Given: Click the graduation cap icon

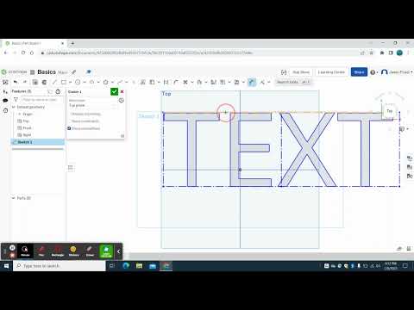Looking at the screenshot, I should pos(89,72).
